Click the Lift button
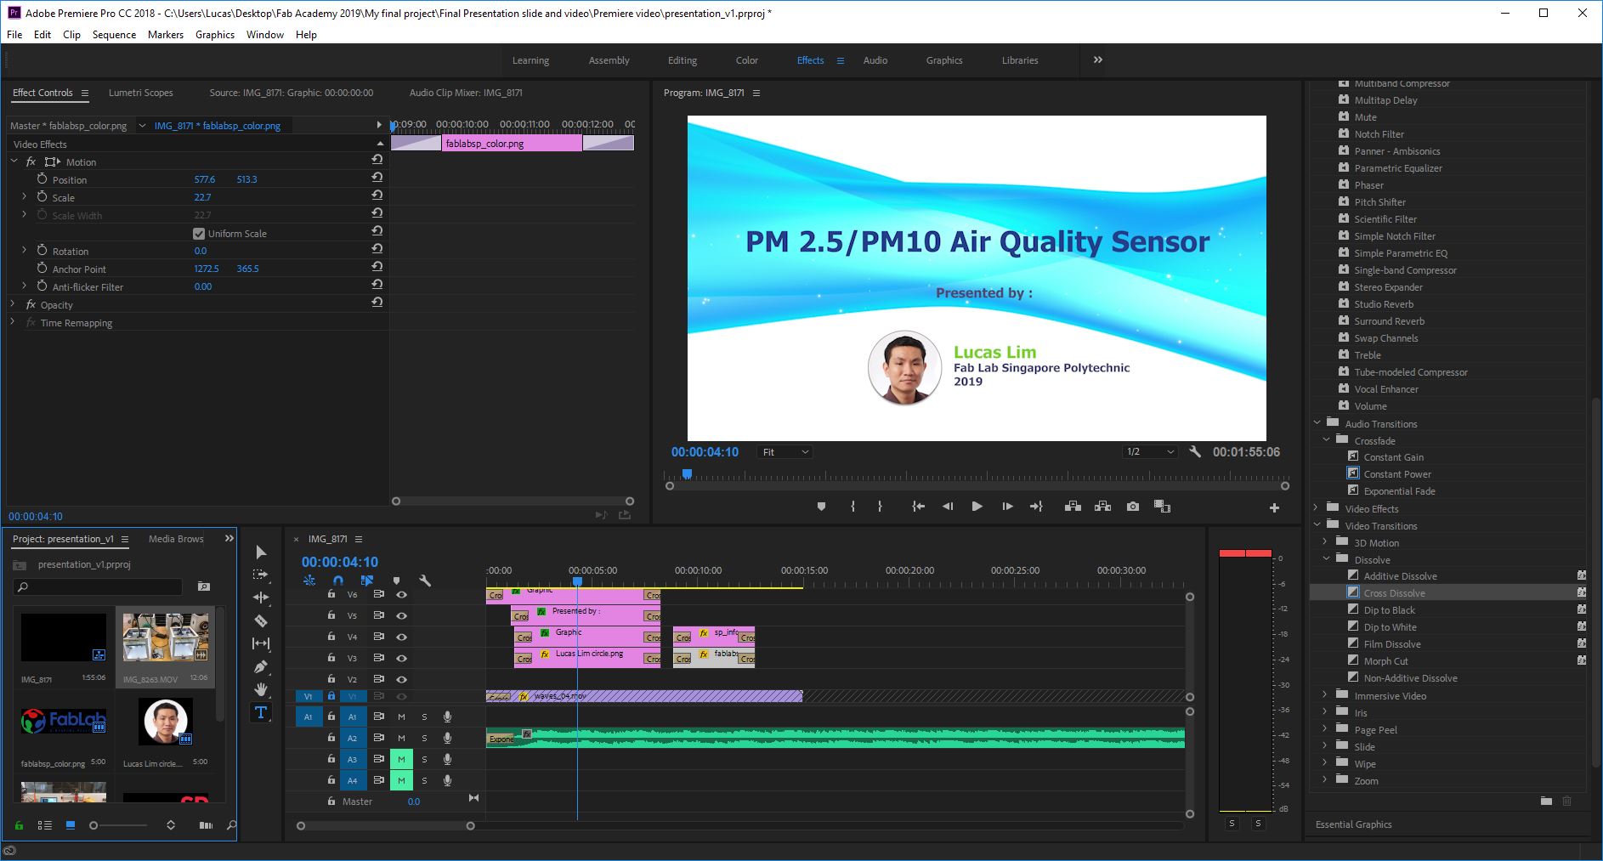Screen dimensions: 1603x861 [x=1073, y=507]
